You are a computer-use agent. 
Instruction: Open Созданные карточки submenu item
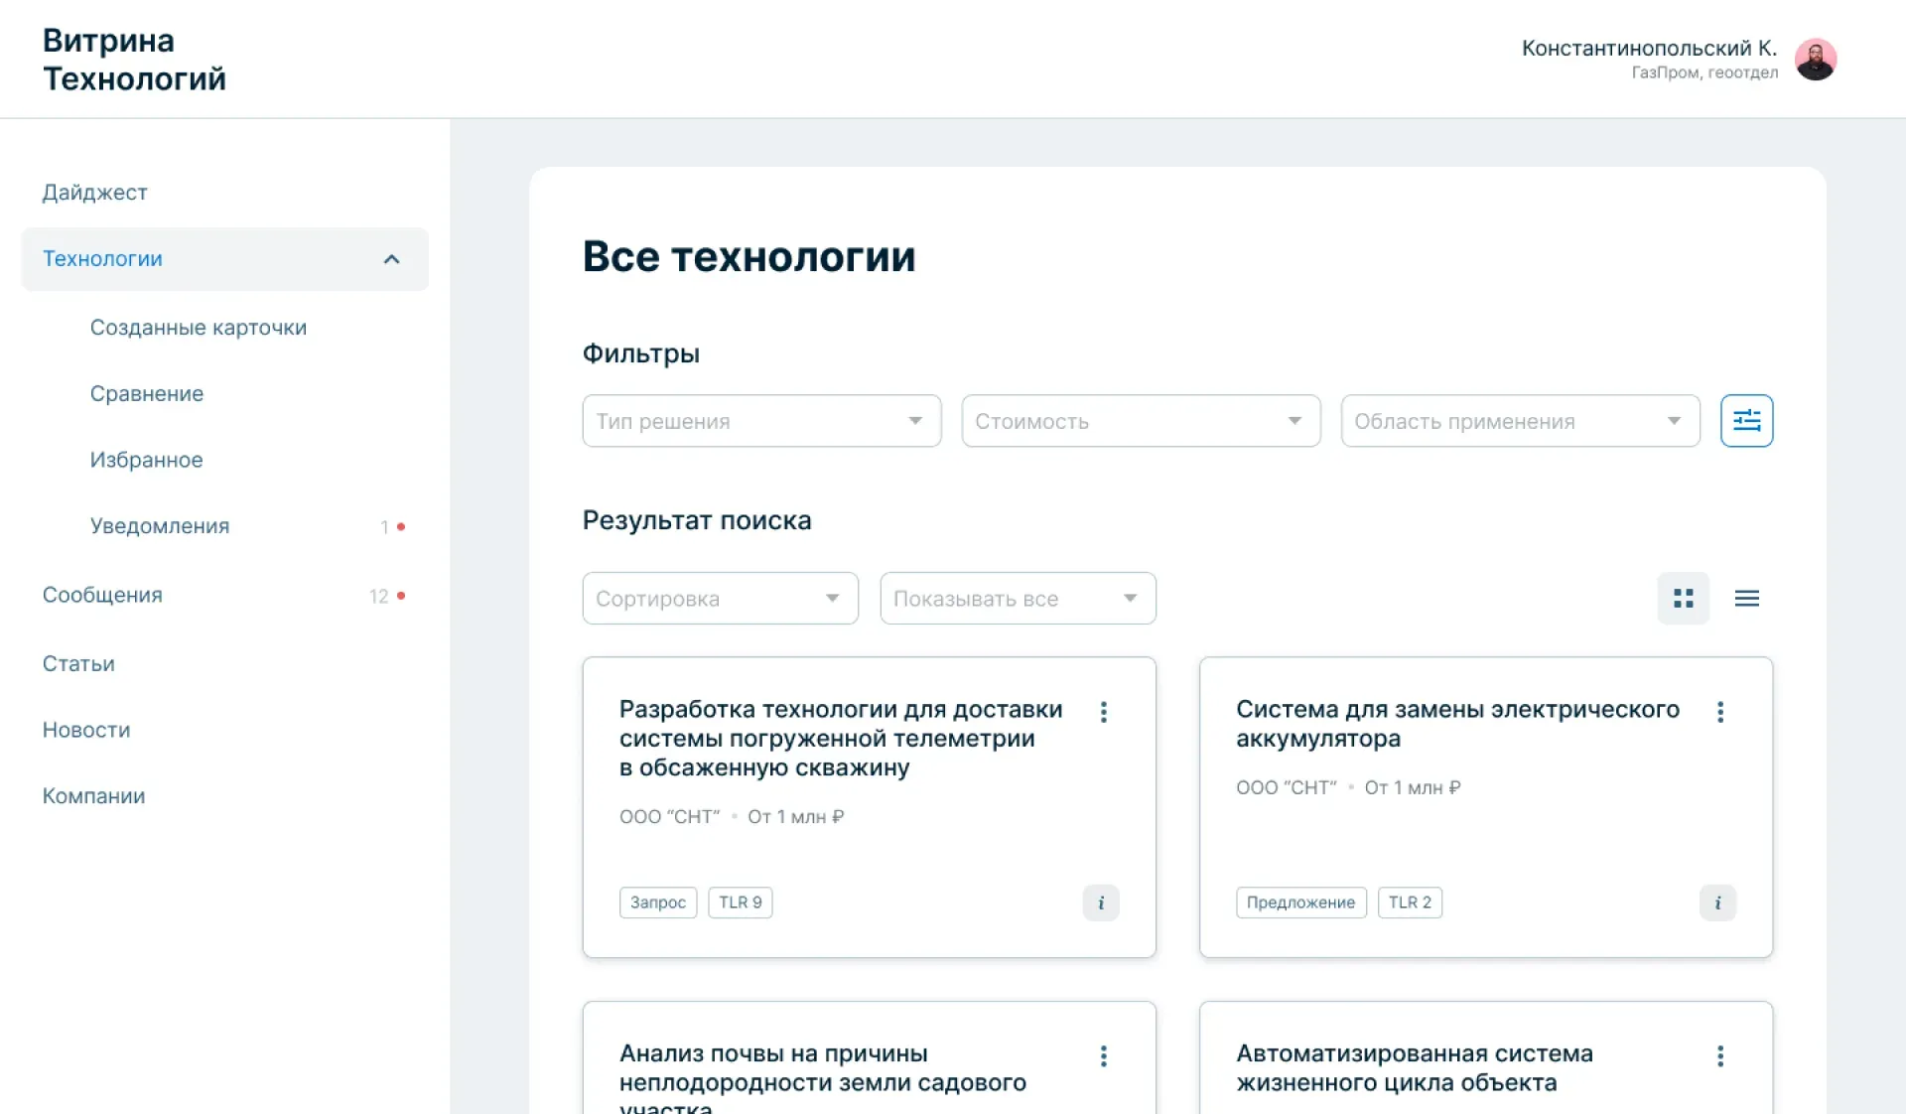[x=199, y=328]
